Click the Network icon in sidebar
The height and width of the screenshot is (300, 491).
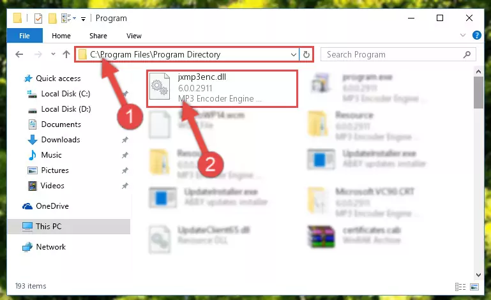tap(27, 247)
